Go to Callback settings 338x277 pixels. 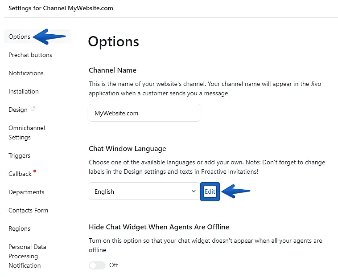pos(20,174)
